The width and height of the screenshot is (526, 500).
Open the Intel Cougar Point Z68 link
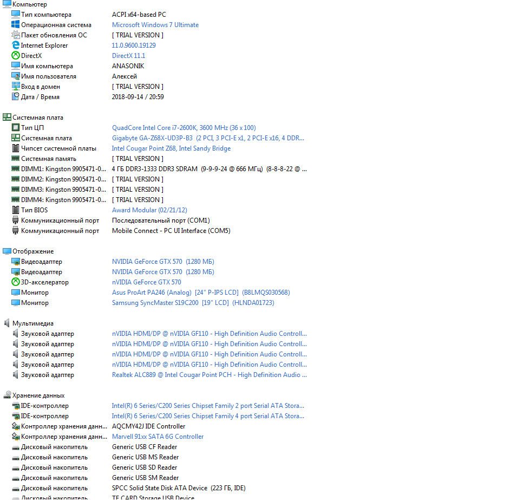(x=171, y=148)
